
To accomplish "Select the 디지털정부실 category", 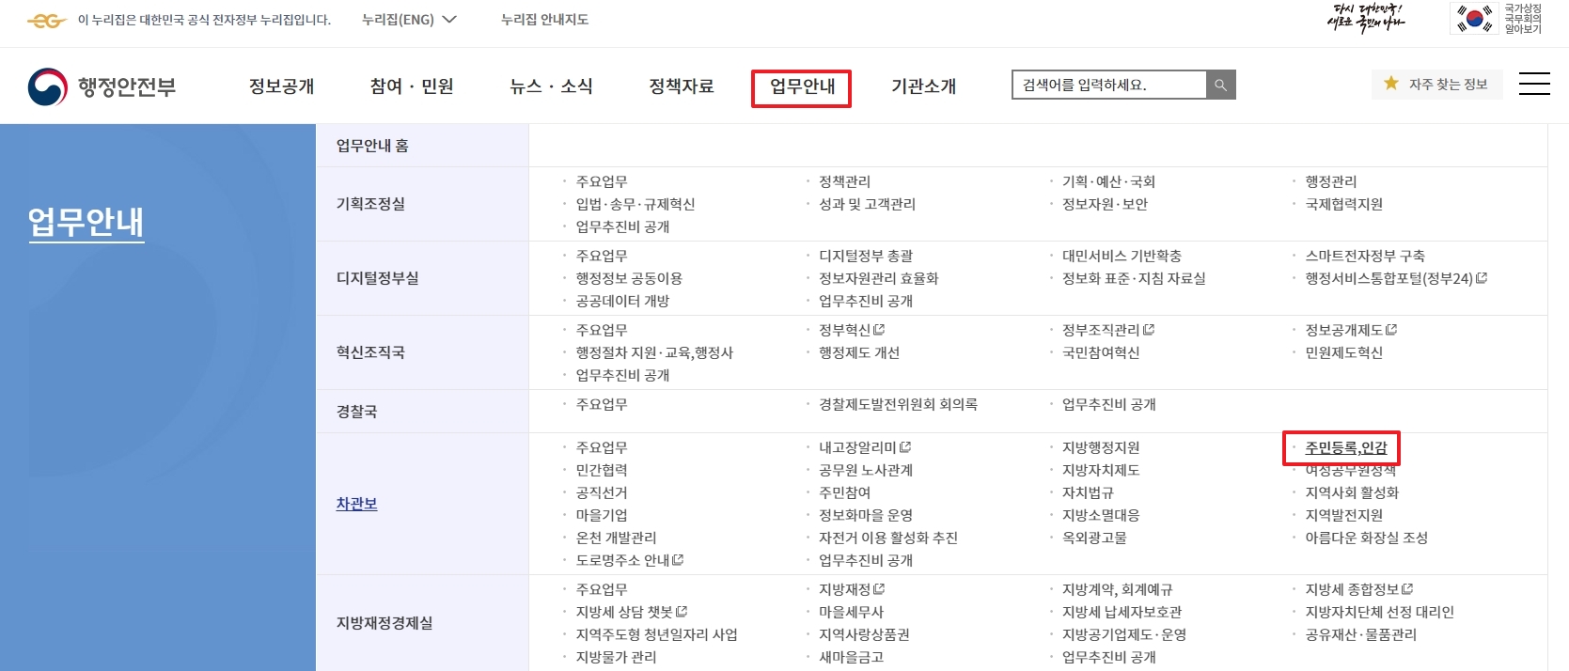I will (378, 278).
